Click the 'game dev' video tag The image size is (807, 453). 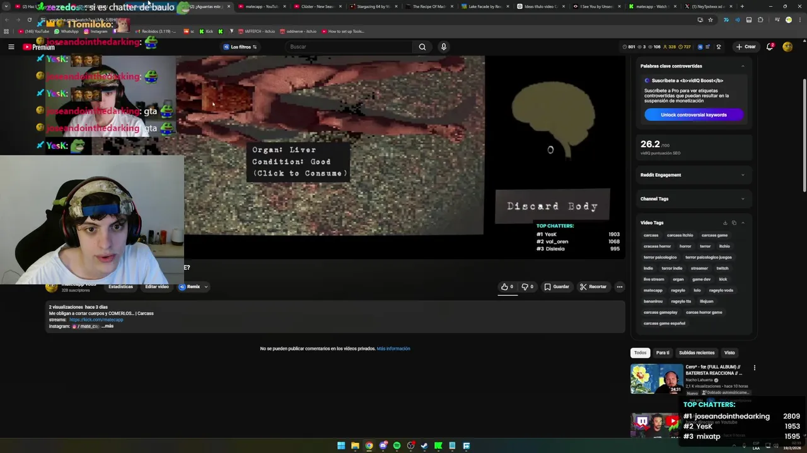(701, 279)
